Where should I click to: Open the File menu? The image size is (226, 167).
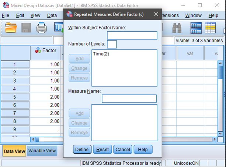[6, 15]
